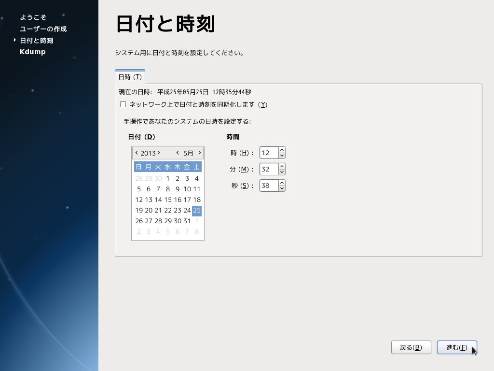Viewport: 494px width, 371px height.
Task: Increase the seconds value with up arrow
Action: tap(282, 183)
